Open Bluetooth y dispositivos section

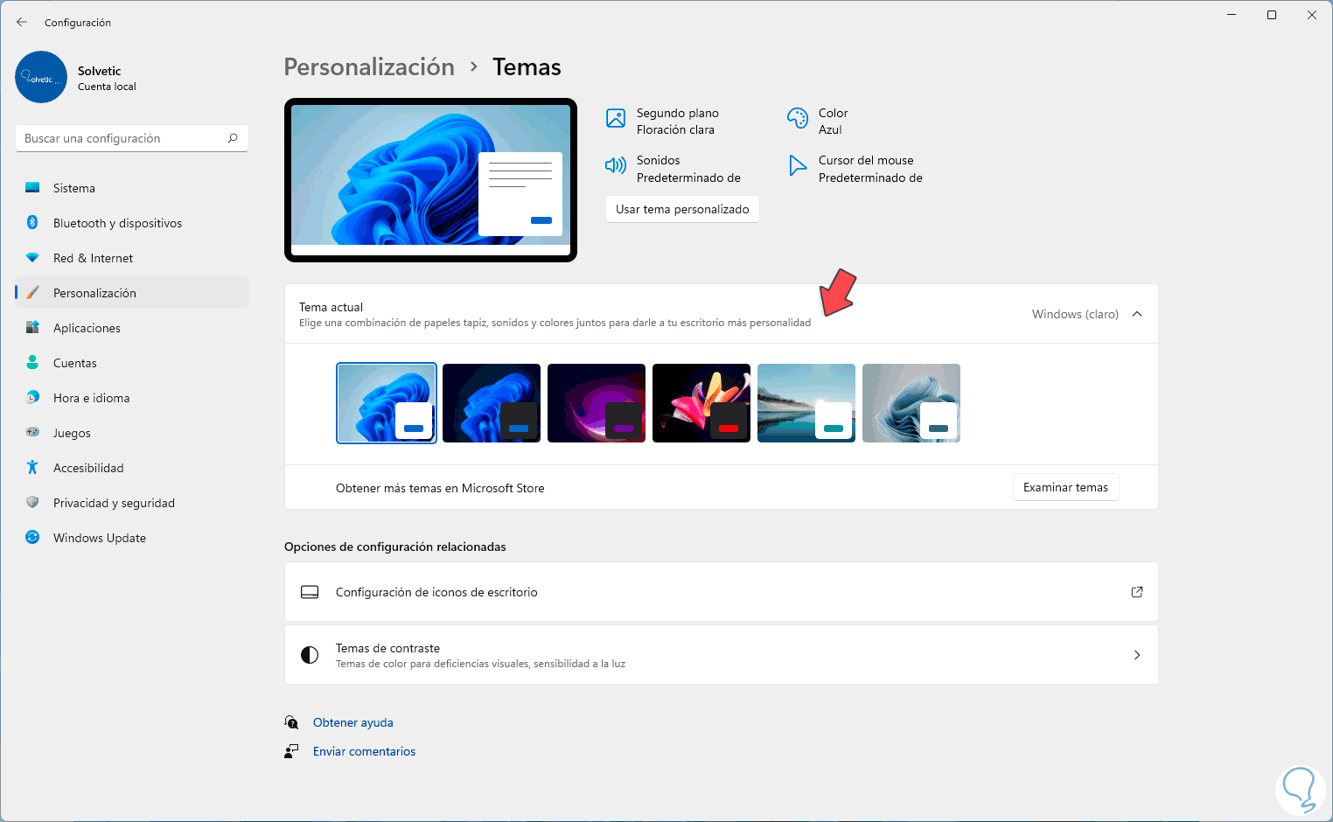click(132, 223)
